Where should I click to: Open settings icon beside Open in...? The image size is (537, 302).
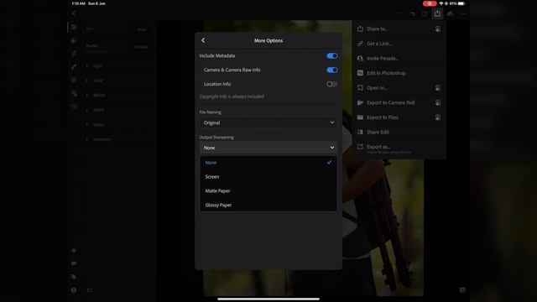[438, 88]
